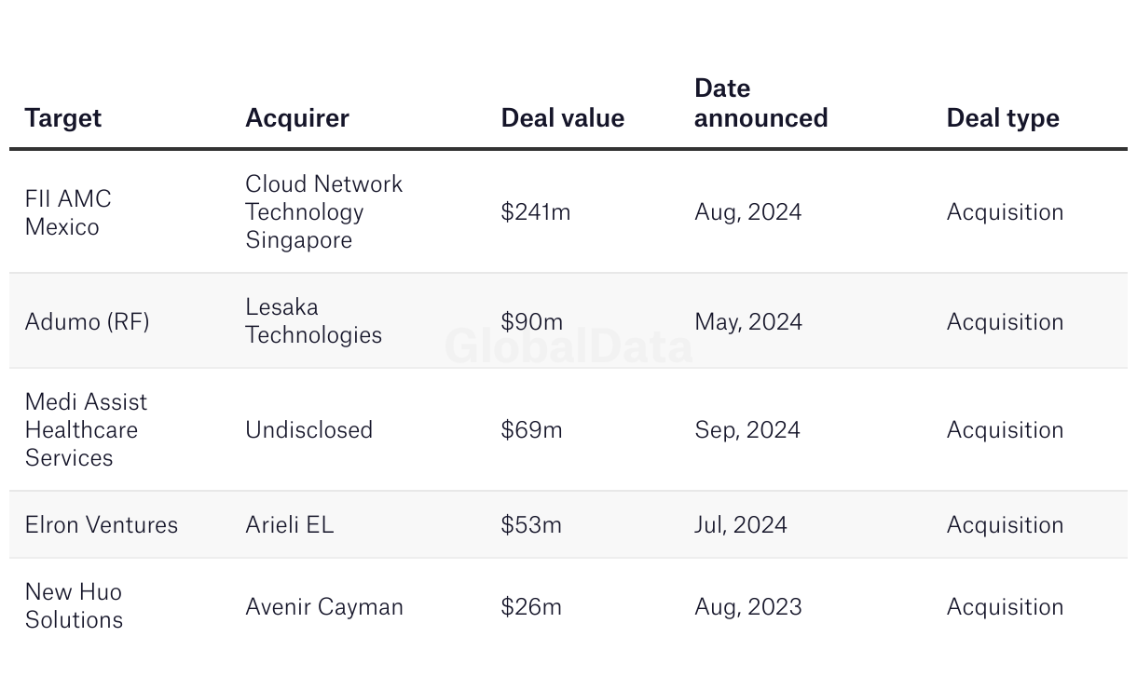Click the FII AMC Mexico target cell
This screenshot has width=1137, height=691.
68,212
